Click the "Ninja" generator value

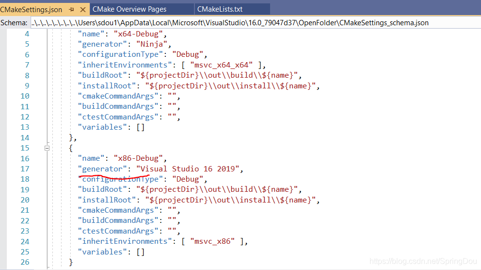tap(152, 44)
